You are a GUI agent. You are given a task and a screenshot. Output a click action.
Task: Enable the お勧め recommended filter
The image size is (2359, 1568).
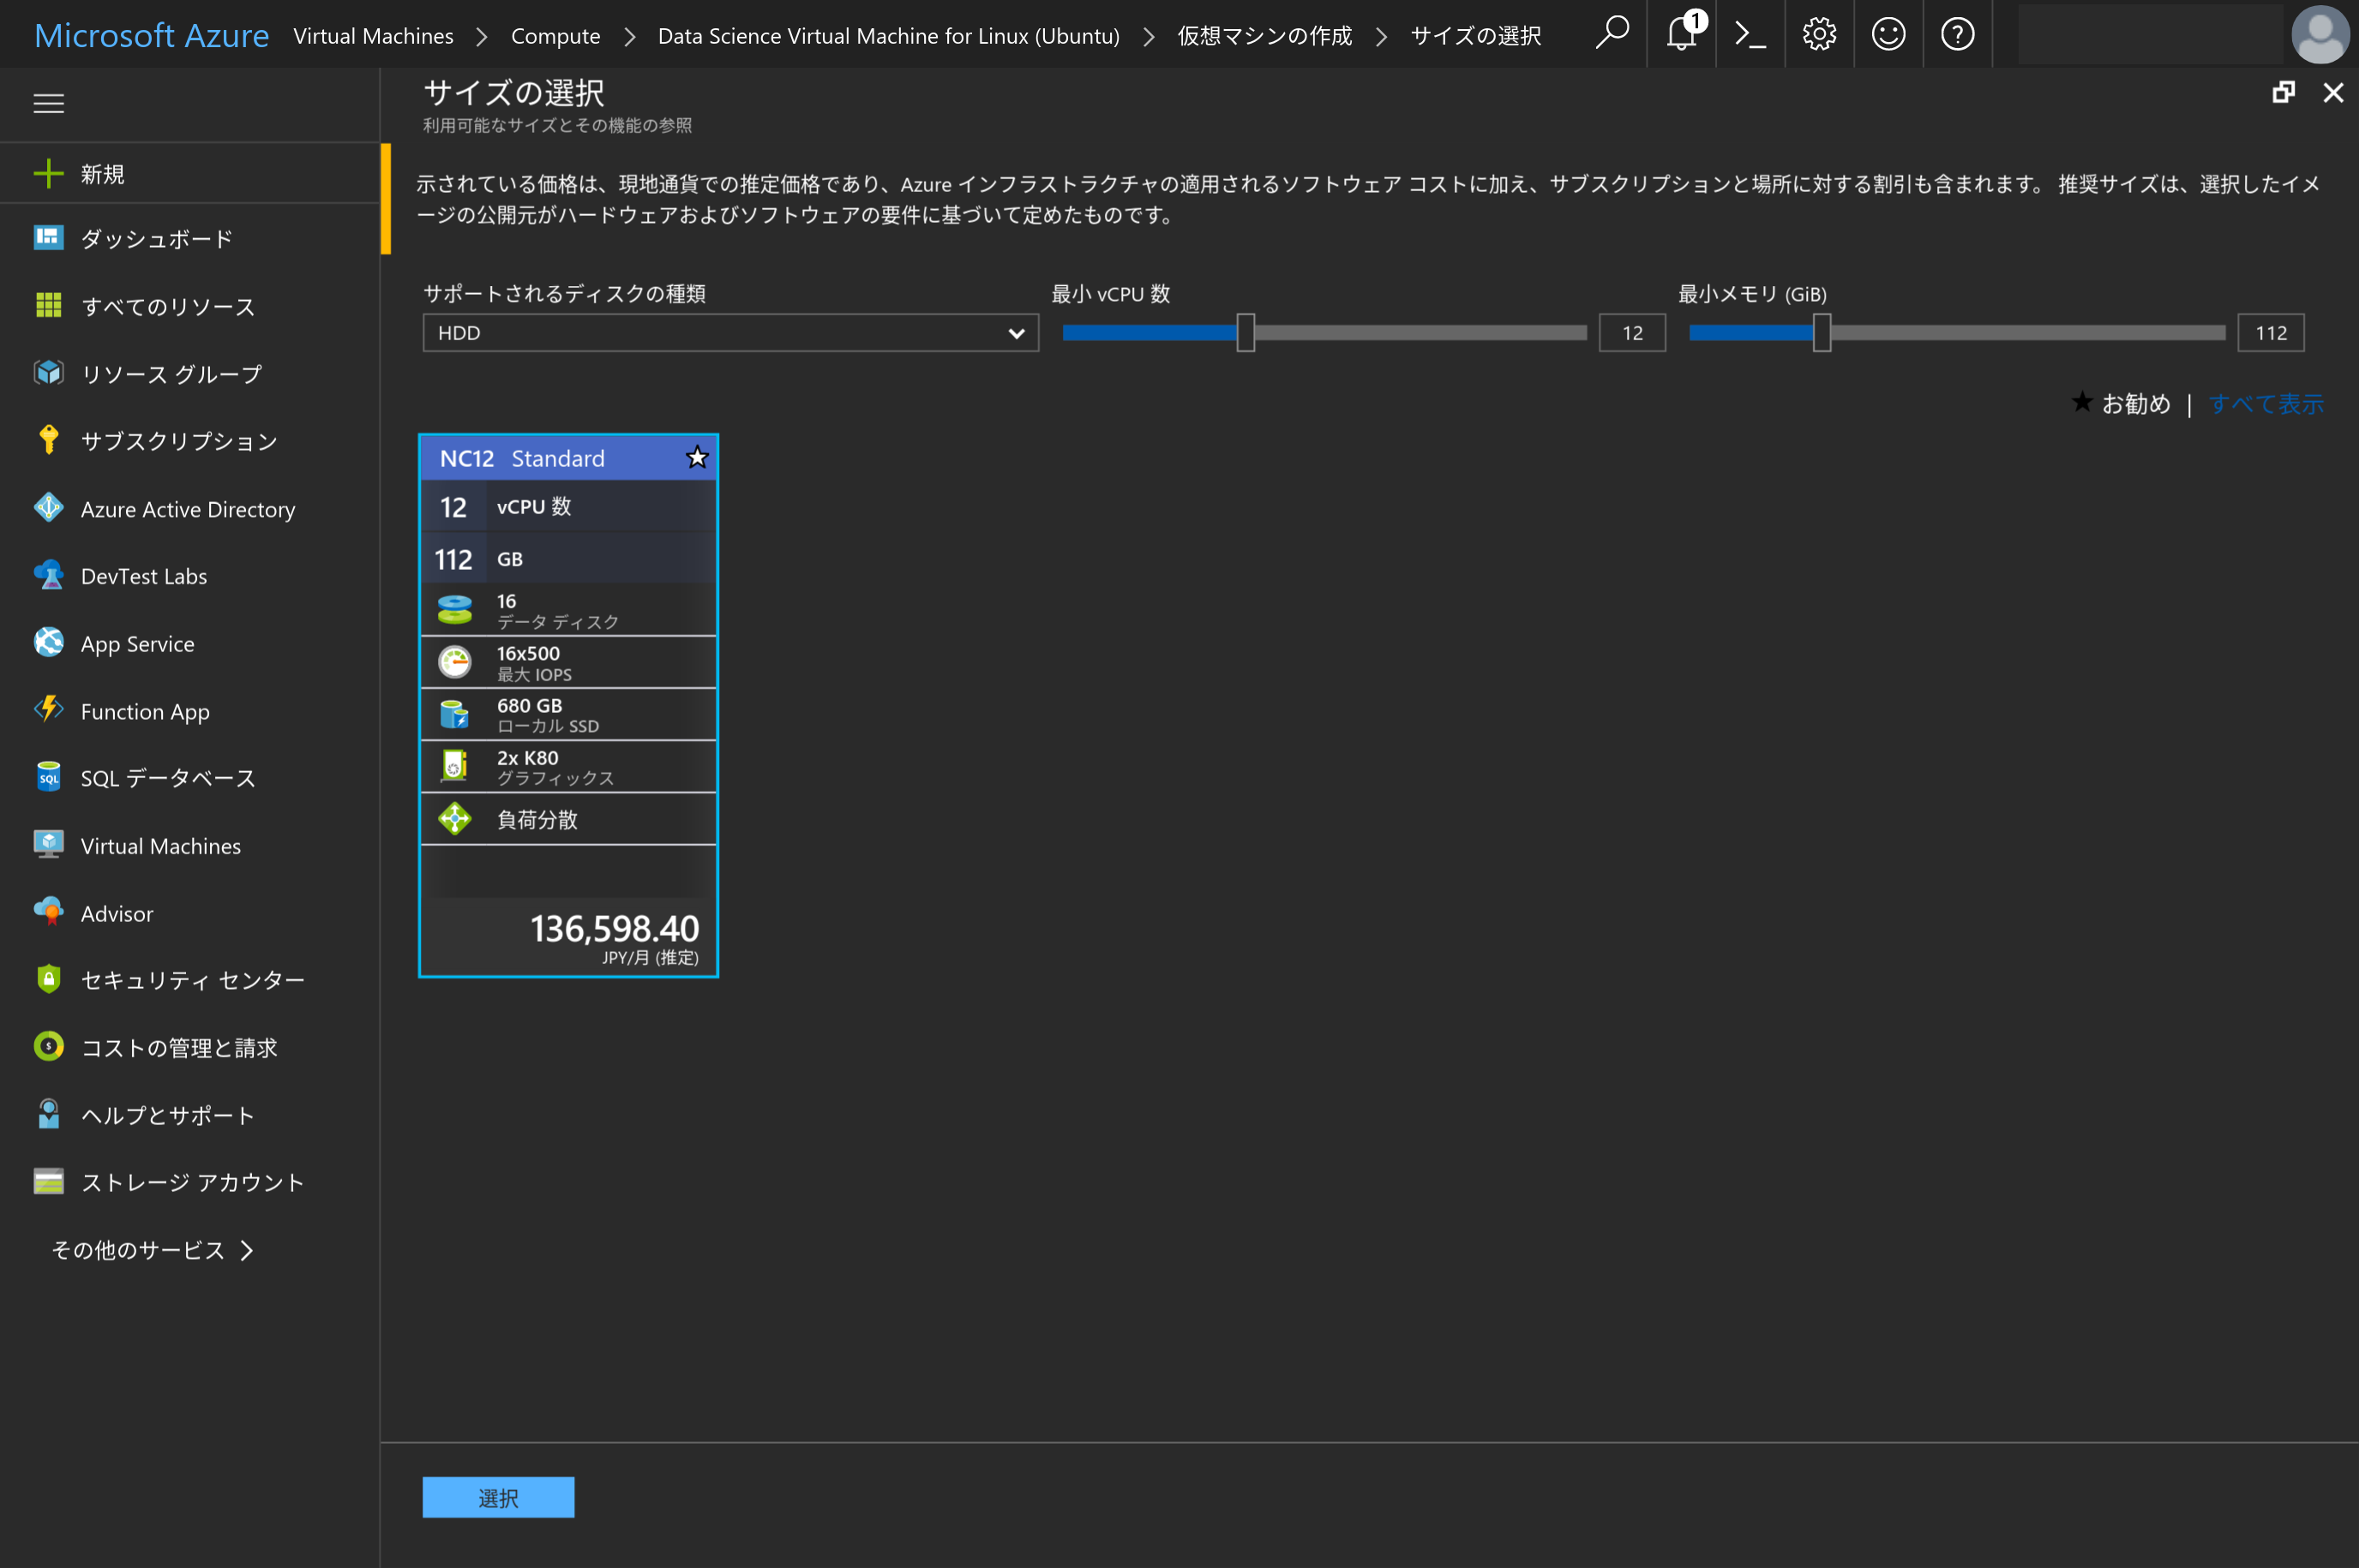pos(2122,403)
